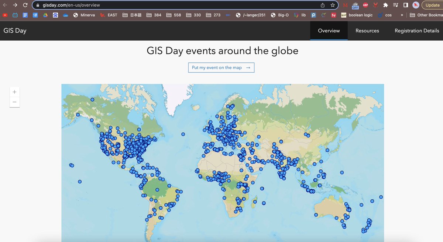Open the OneDrive cloud bookmark

coord(65,15)
